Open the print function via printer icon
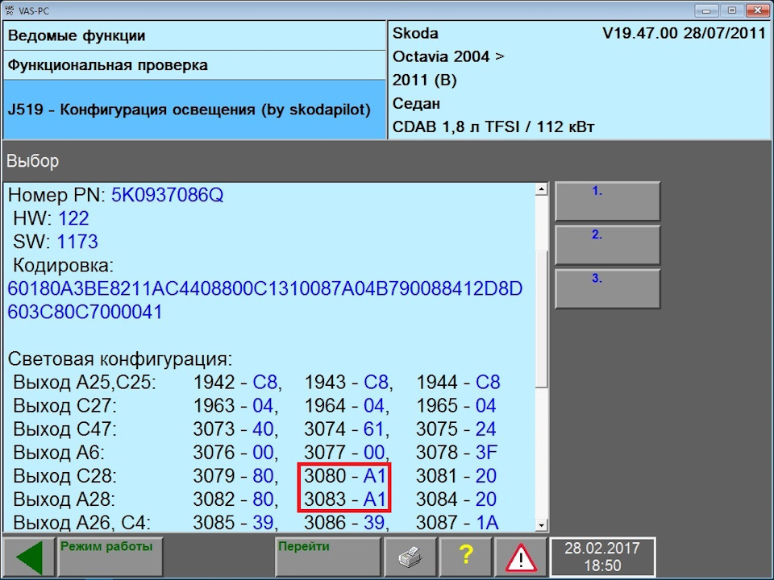Screen dimensions: 774x580 click(410, 556)
